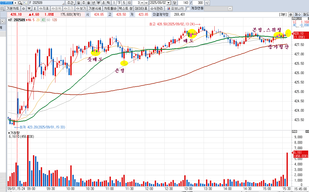Toggle the MA 60 line label
Image resolution: width=309 pixels, height=192 pixels.
coord(48,20)
